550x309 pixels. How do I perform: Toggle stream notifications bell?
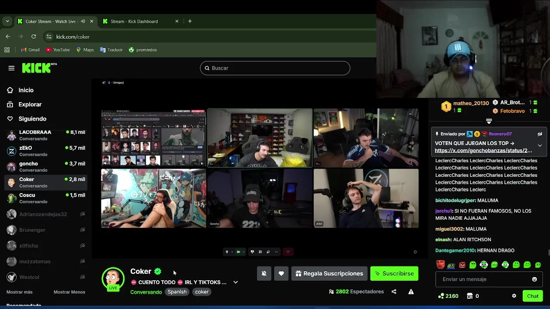click(x=264, y=274)
